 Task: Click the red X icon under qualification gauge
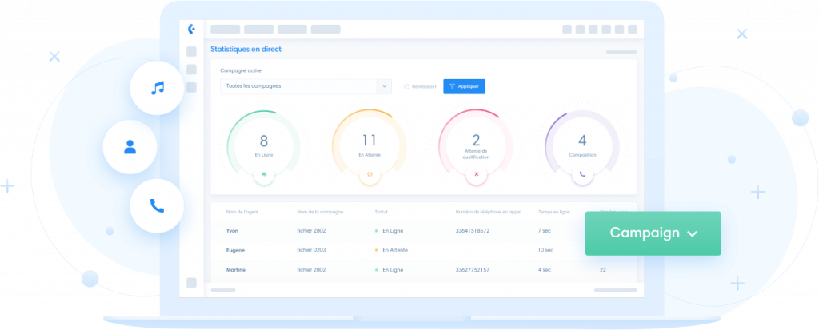(476, 173)
